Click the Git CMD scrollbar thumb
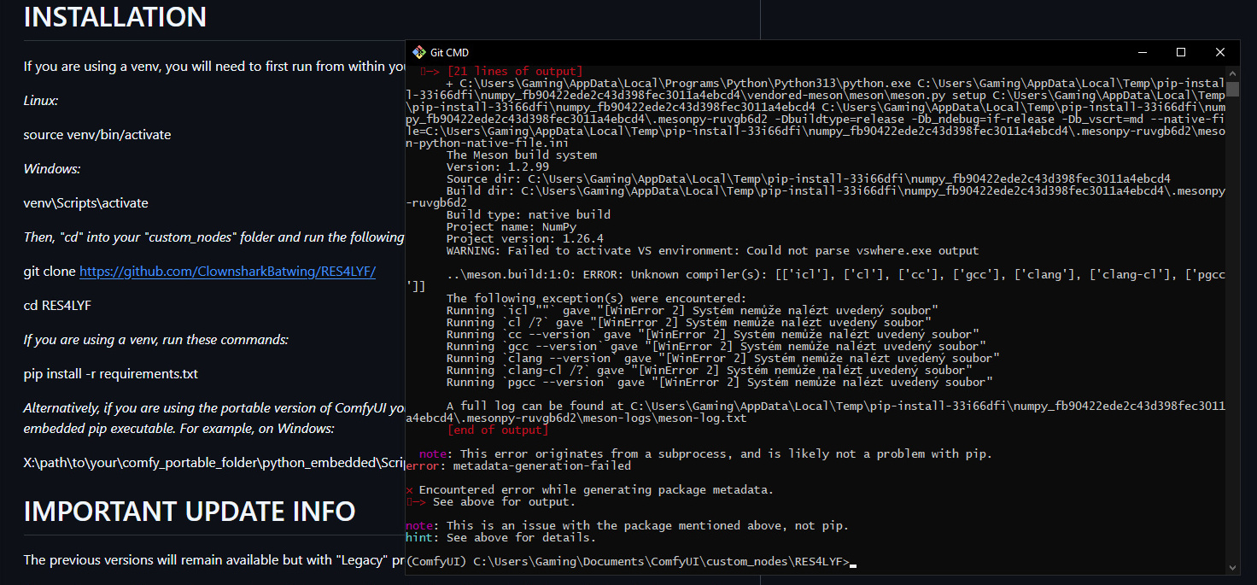 pyautogui.click(x=1232, y=89)
